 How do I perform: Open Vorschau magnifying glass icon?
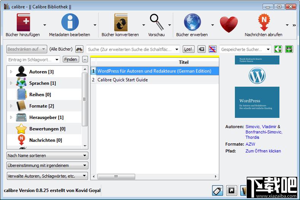point(157,22)
